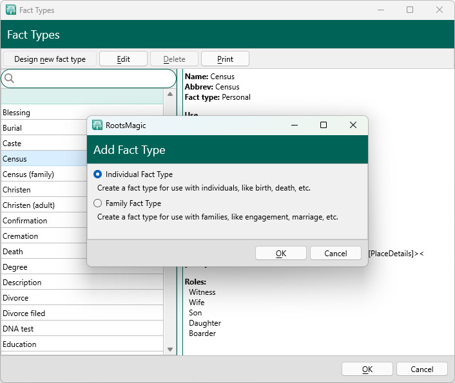This screenshot has width=455, height=383.
Task: Select Divorce in the fact list
Action: pos(82,298)
